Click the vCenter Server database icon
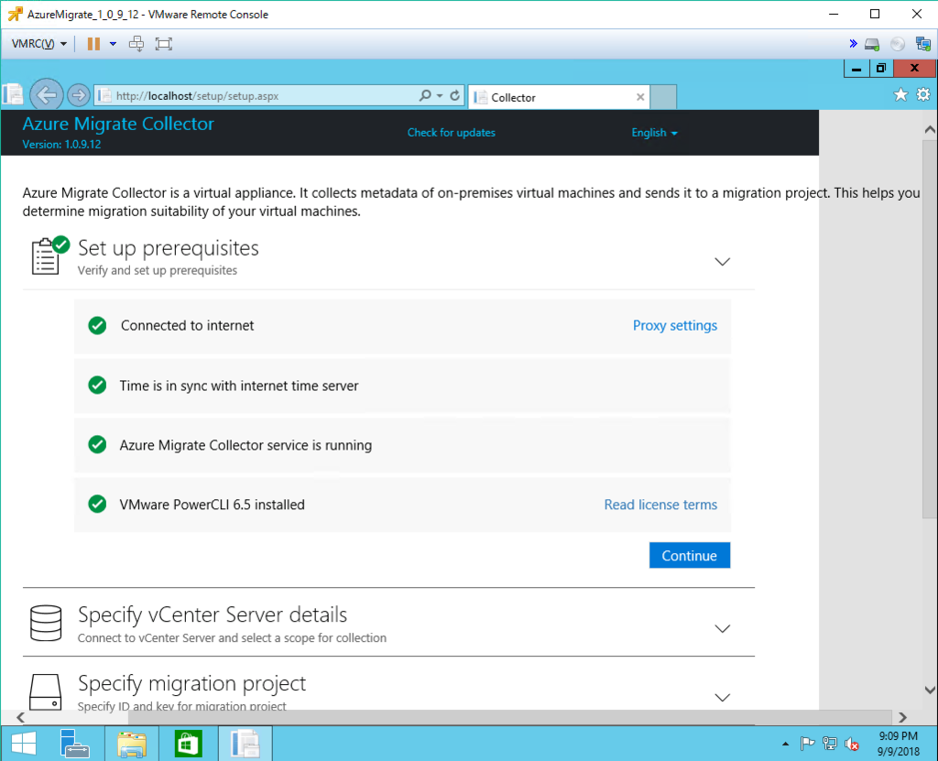Screen dimensions: 938x761 (46, 624)
